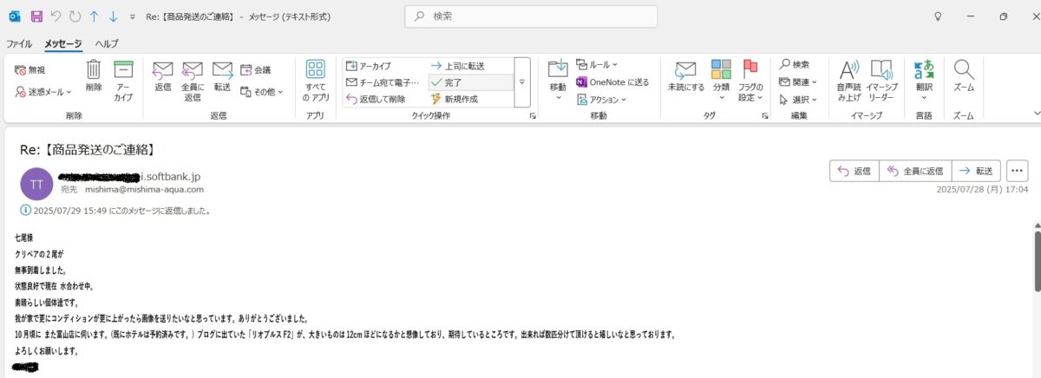Screen dimensions: 1041x378
Task: Click 返信 button in message header
Action: (x=854, y=171)
